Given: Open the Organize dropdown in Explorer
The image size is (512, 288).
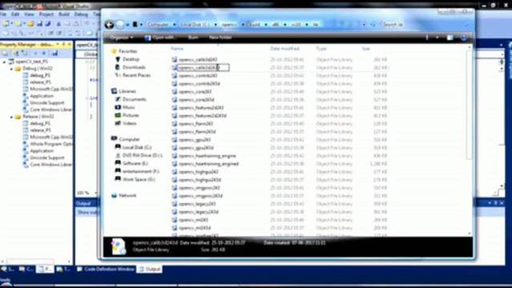Looking at the screenshot, I should click(x=122, y=38).
